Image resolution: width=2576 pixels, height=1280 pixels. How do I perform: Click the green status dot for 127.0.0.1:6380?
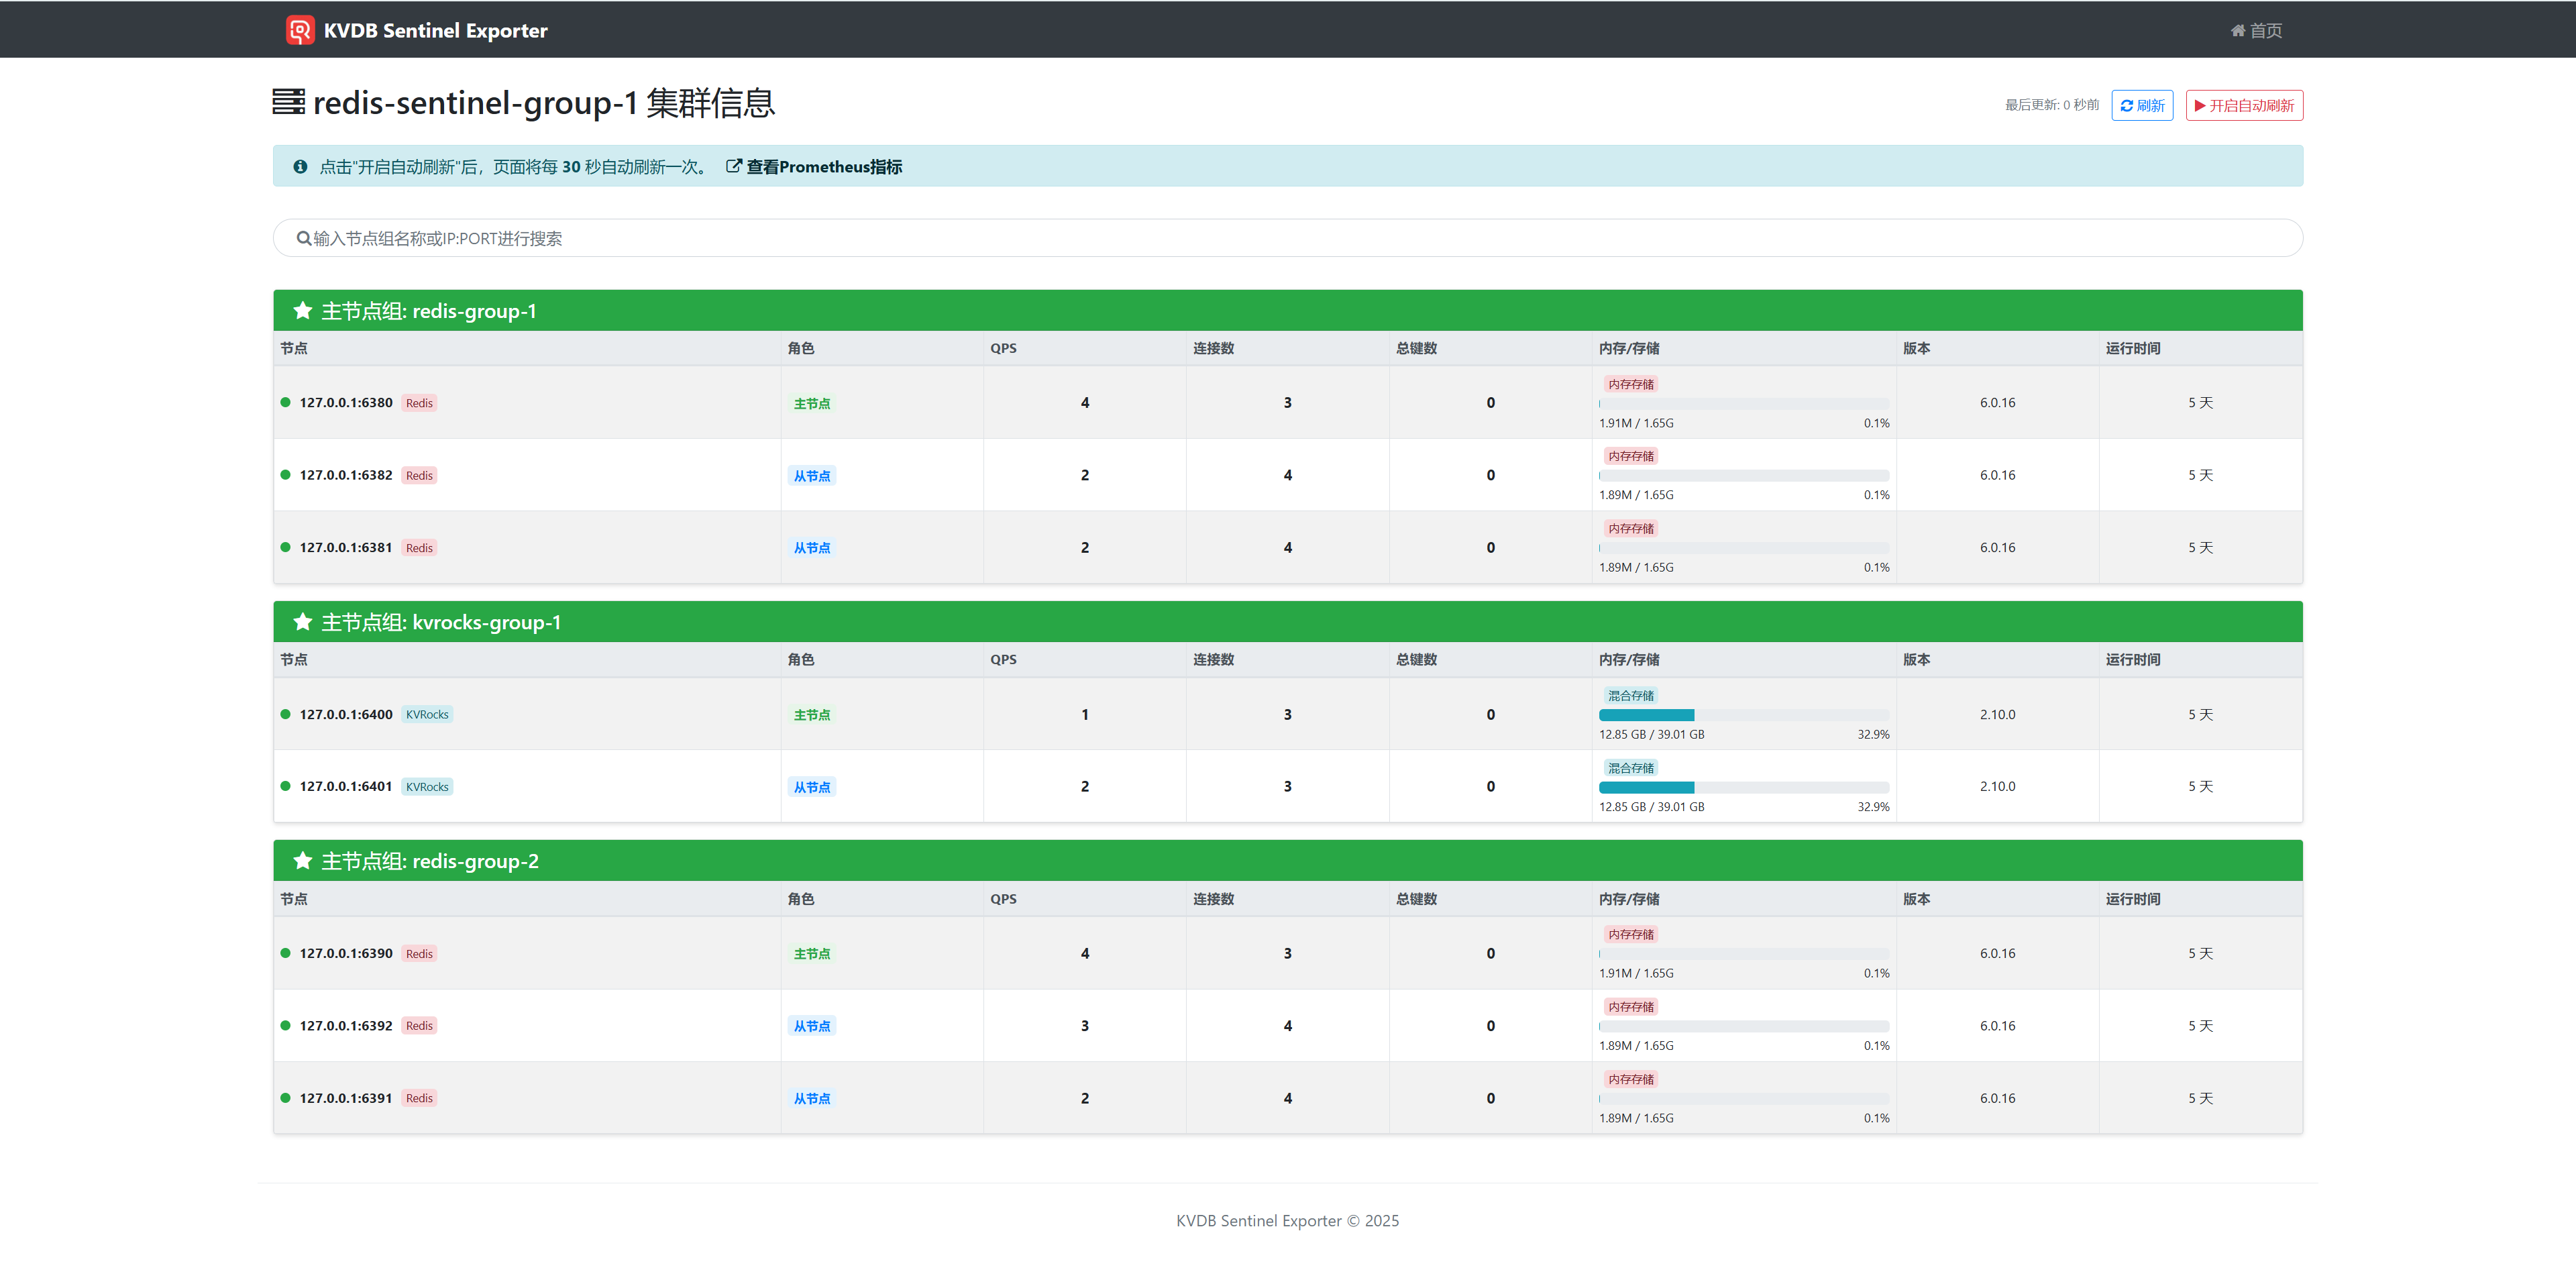click(x=285, y=403)
